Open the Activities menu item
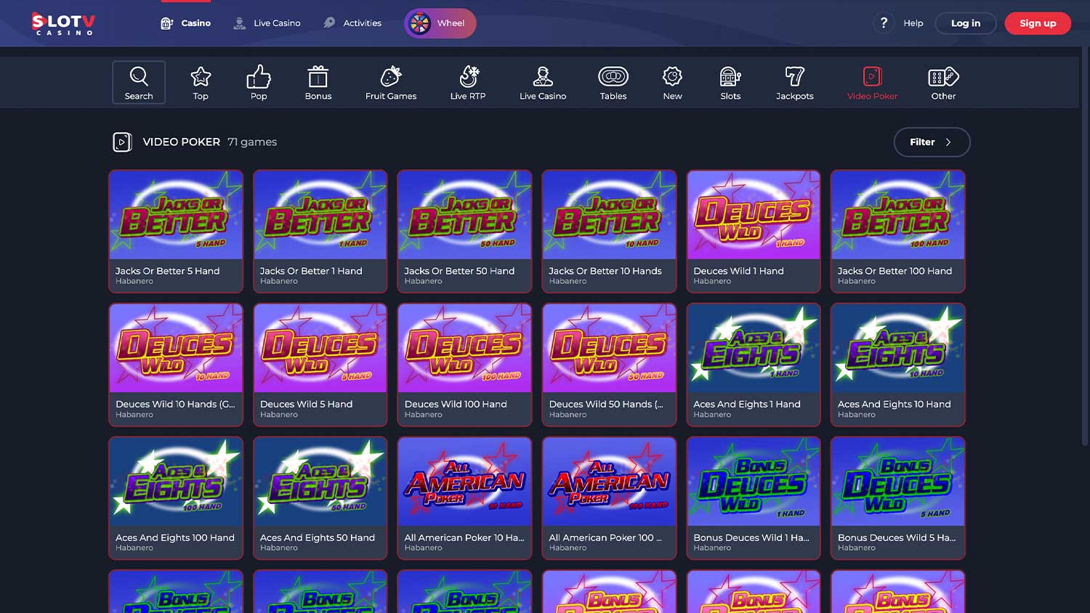The image size is (1090, 613). [352, 23]
